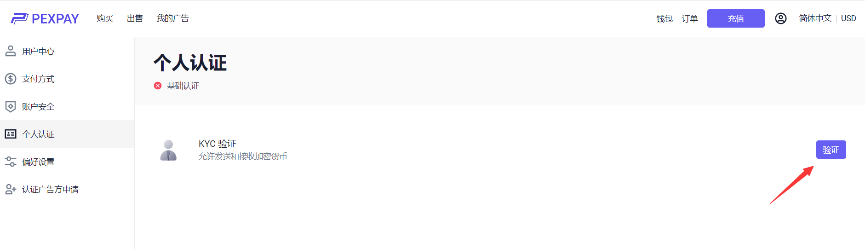The image size is (865, 249).
Task: Click the PEXPAY logo
Action: click(x=45, y=18)
